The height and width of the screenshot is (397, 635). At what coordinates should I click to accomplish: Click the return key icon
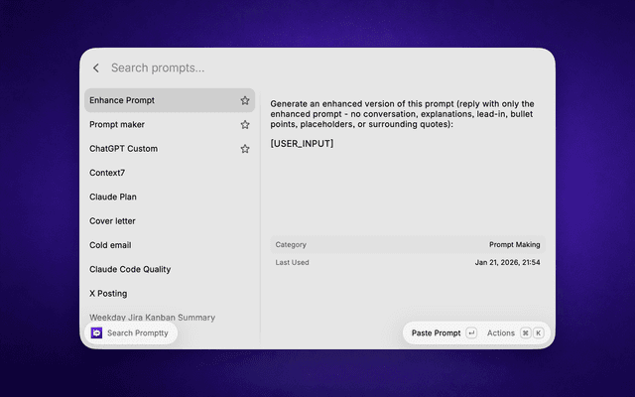tap(471, 333)
